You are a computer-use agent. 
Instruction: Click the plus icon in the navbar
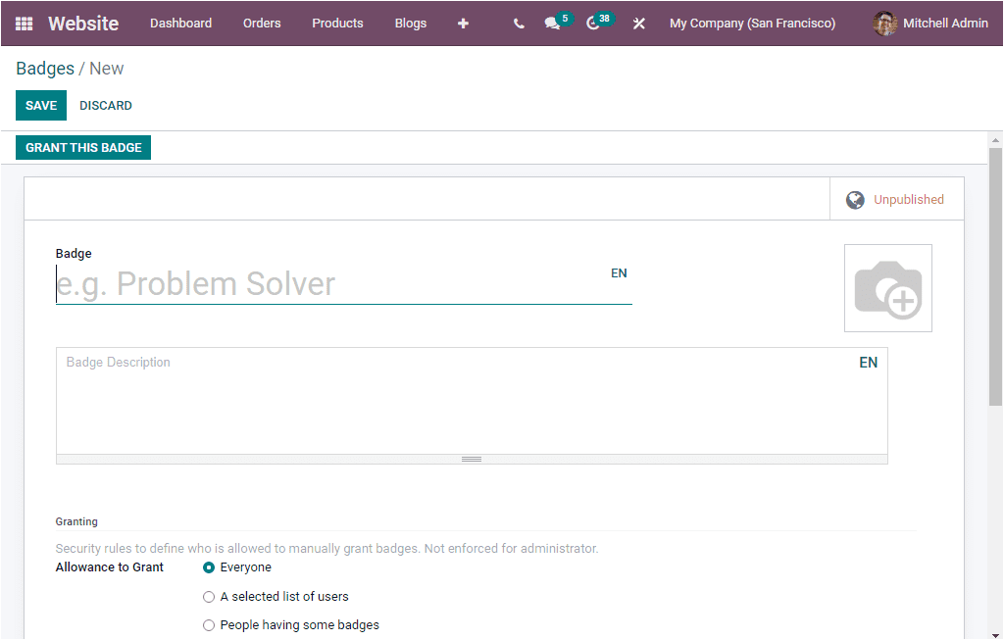point(463,23)
